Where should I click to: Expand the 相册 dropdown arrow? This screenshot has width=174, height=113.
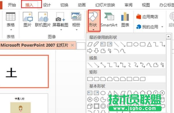point(77,30)
